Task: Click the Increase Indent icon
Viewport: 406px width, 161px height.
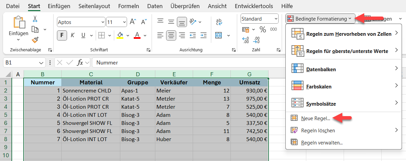Action: pos(204,35)
